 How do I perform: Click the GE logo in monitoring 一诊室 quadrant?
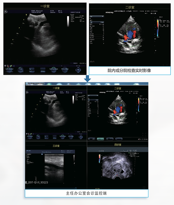click(x=27, y=93)
